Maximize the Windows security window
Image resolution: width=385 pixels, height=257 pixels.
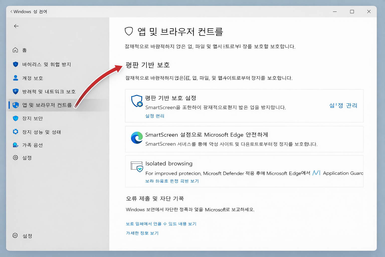pos(352,12)
